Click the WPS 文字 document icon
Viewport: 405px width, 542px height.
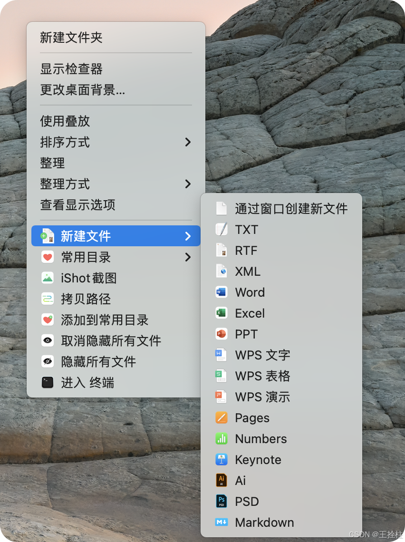(221, 355)
